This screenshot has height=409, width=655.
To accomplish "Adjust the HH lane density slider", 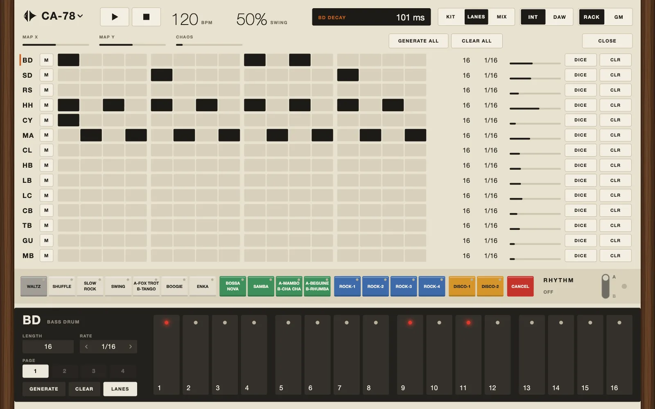I will point(535,109).
